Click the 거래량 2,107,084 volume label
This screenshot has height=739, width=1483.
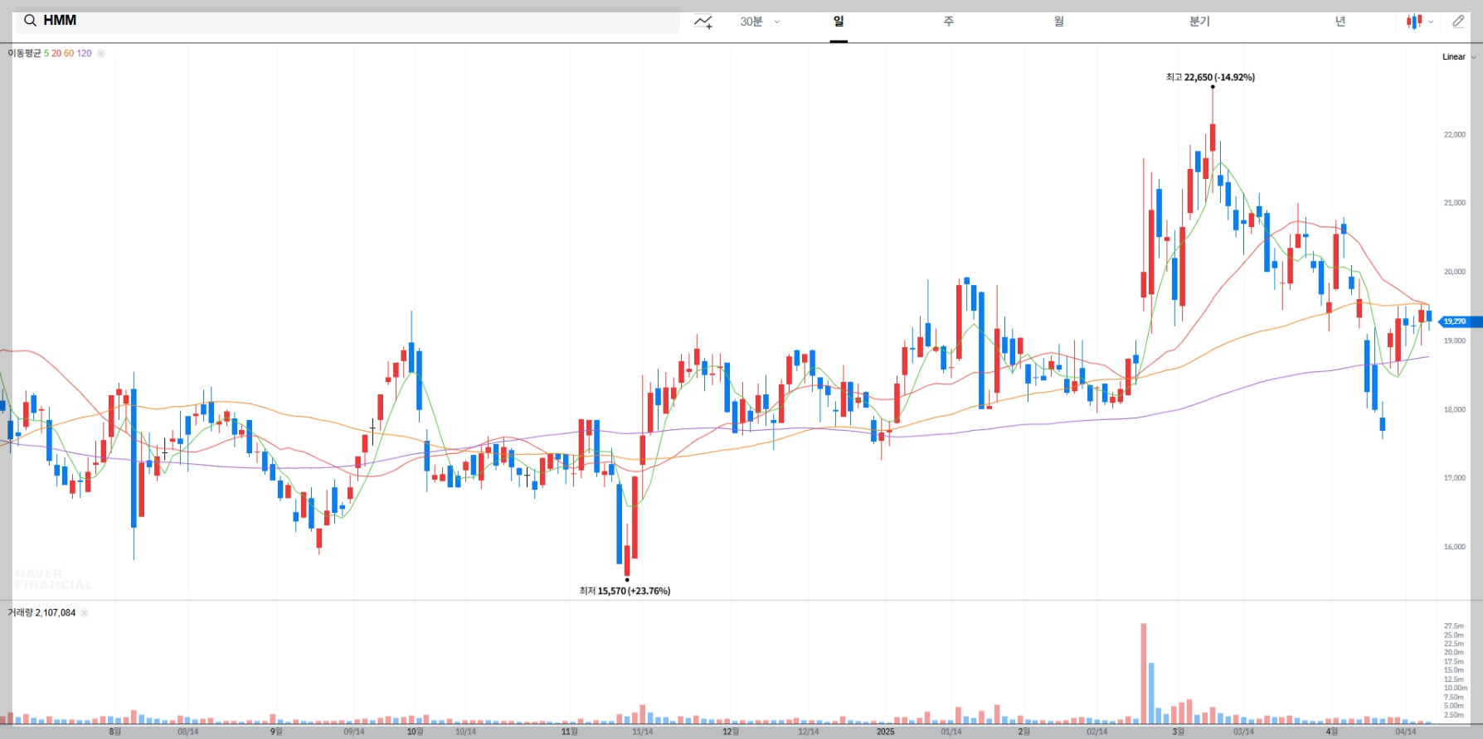click(x=41, y=613)
